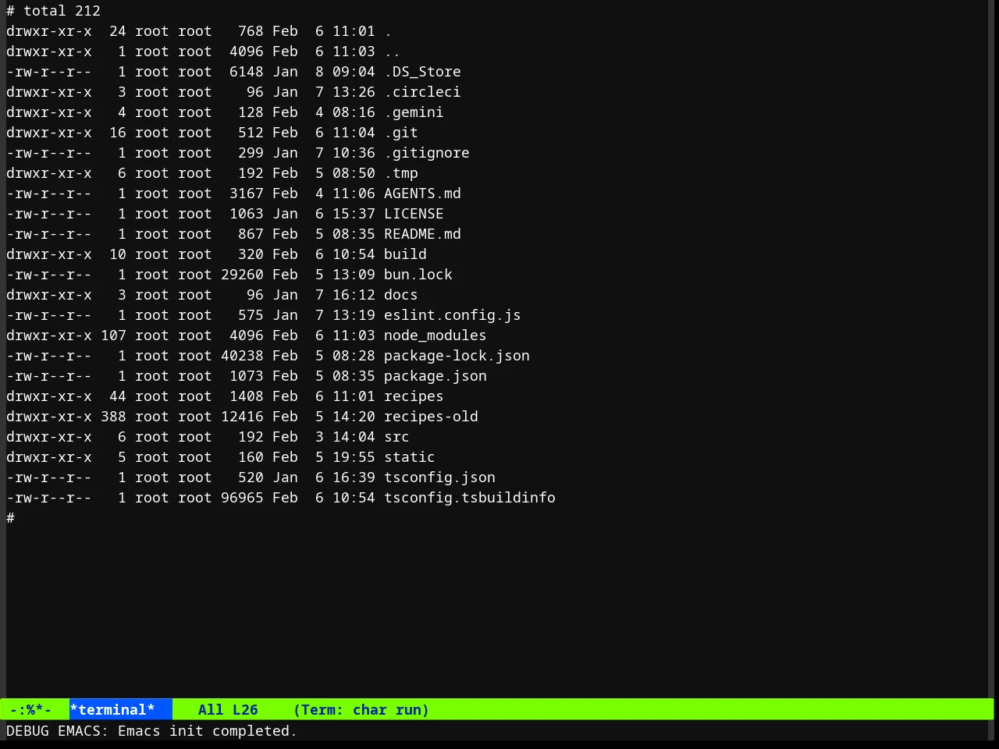999x749 pixels.
Task: Click the shell prompt '#' on the last line
Action: coord(10,518)
